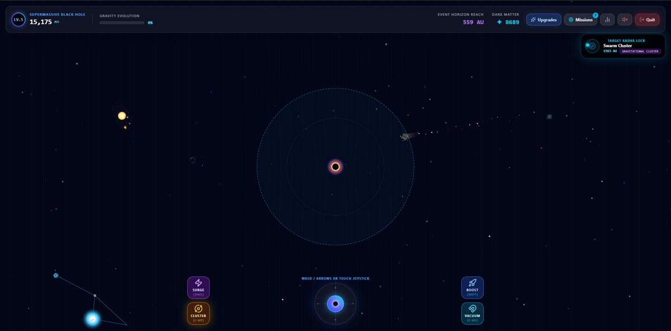This screenshot has height=331, width=671.
Task: Click the Swarm Cluster target name
Action: pos(617,46)
